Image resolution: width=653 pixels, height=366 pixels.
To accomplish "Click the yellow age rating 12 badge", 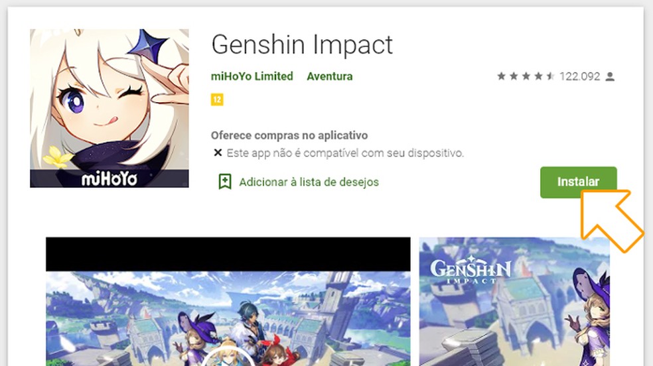I will coord(217,100).
